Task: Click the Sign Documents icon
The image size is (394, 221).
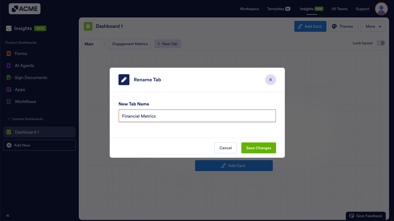Action: 8,77
